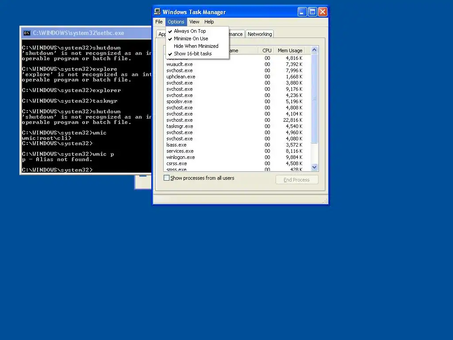Click the process list scroll up arrow

tap(315, 50)
